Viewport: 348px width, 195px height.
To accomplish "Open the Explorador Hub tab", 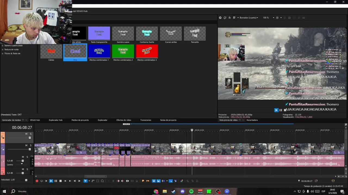I will [x=55, y=120].
